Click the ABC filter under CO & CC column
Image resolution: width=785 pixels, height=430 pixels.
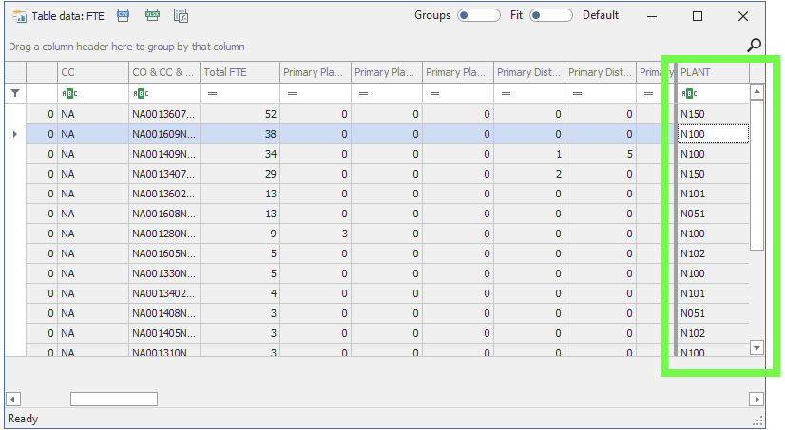pos(141,93)
